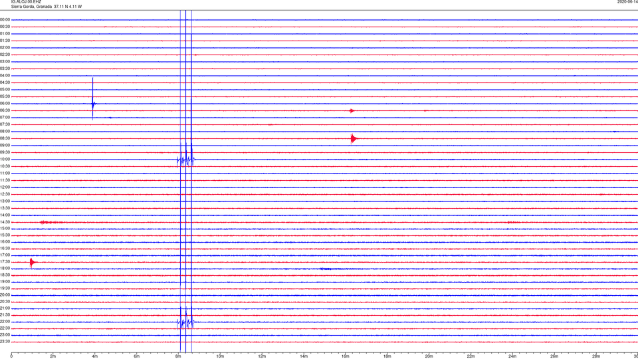Click the 2m minute axis label
This screenshot has height=359, width=638.
(53, 356)
